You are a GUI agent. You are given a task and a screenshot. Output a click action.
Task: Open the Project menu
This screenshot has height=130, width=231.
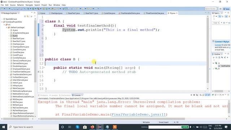click(44, 5)
